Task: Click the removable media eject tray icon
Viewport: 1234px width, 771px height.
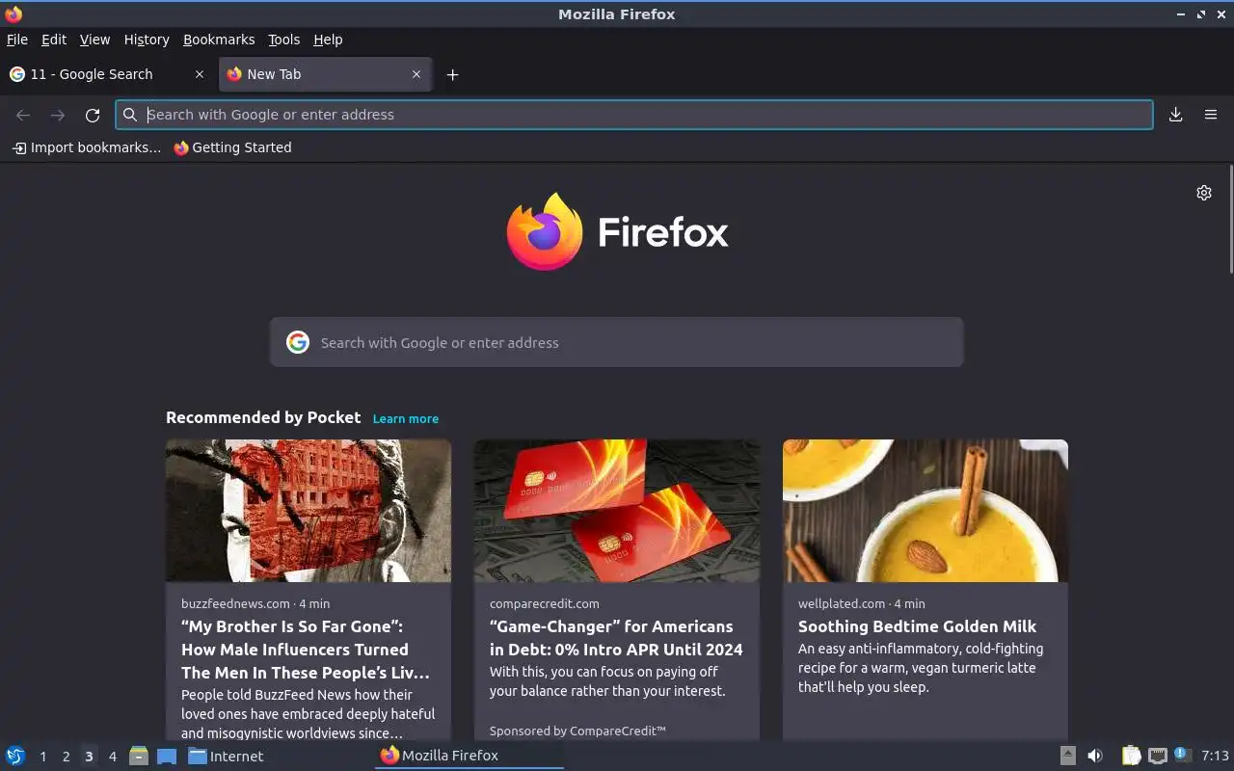Action: (1068, 756)
